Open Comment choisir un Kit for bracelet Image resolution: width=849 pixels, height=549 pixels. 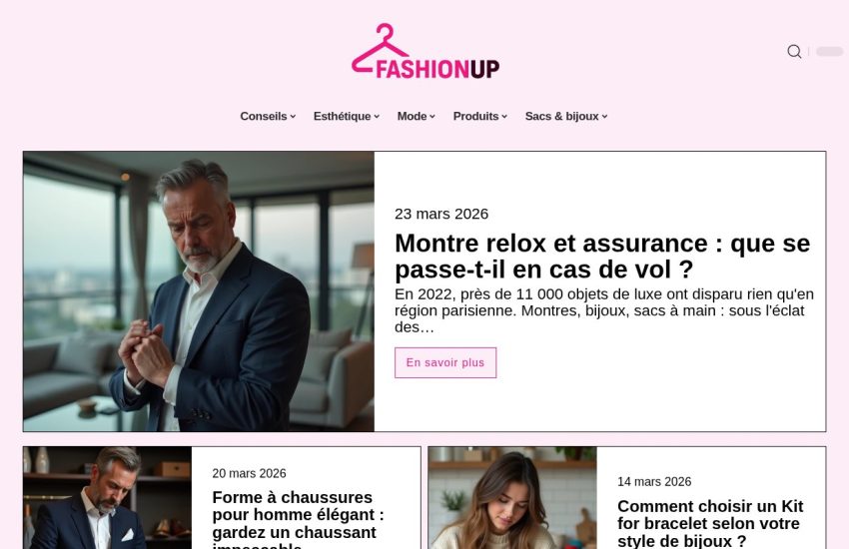click(710, 524)
